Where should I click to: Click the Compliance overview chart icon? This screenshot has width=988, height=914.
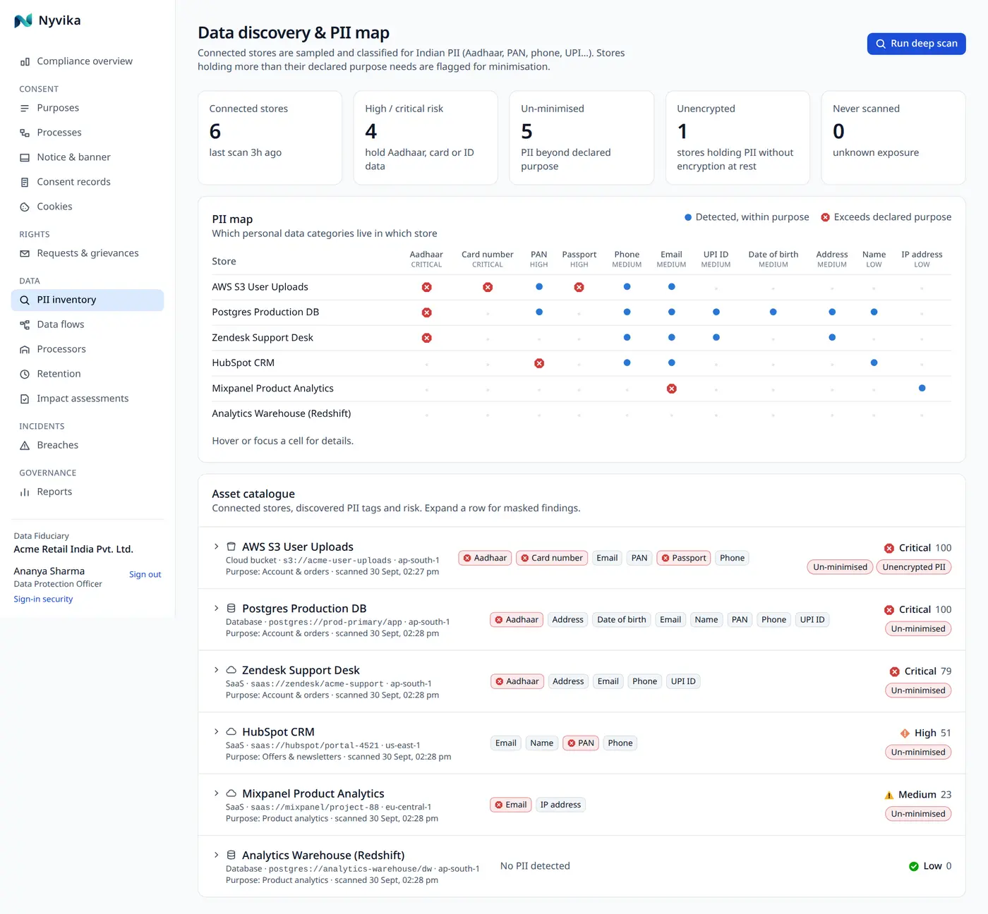coord(25,61)
